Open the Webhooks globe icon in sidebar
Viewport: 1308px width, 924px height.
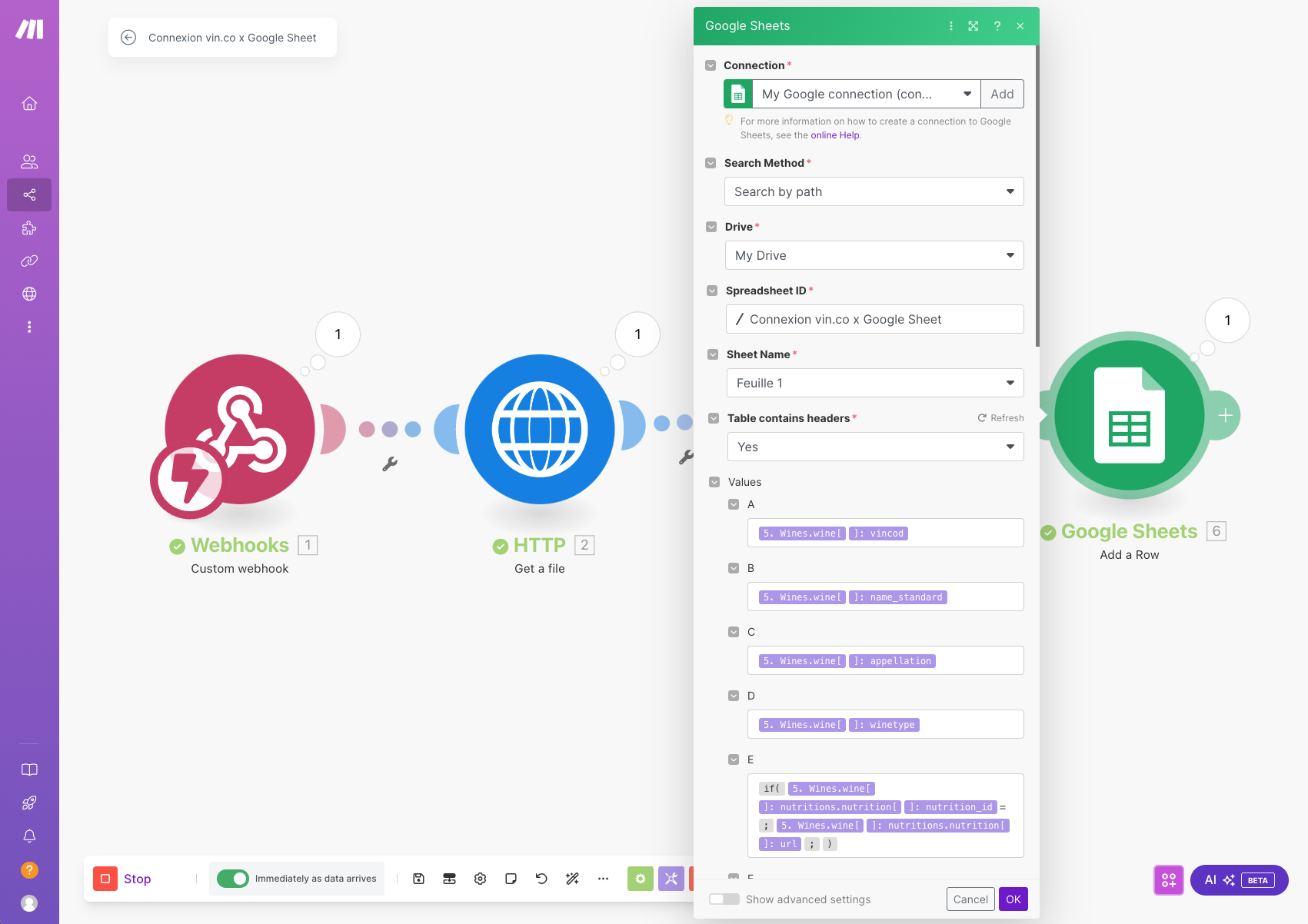point(29,294)
